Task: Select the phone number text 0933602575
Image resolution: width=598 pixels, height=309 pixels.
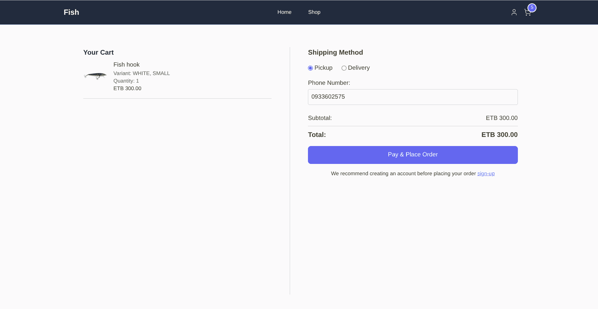Action: pyautogui.click(x=328, y=97)
